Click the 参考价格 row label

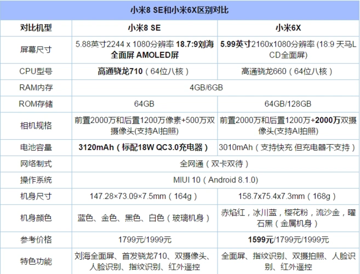click(x=36, y=239)
